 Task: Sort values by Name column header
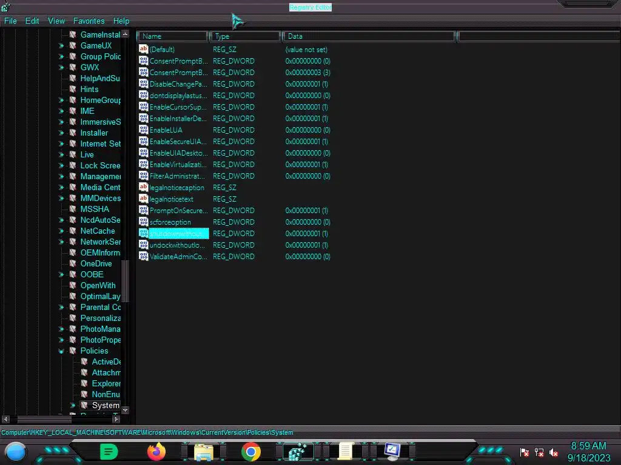pyautogui.click(x=173, y=36)
